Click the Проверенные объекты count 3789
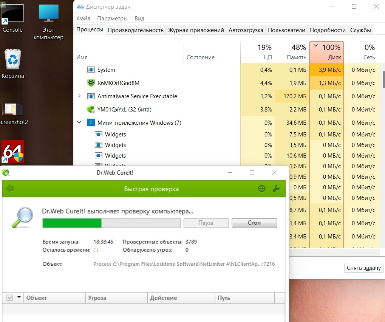Image resolution: width=385 pixels, height=322 pixels. [x=191, y=241]
